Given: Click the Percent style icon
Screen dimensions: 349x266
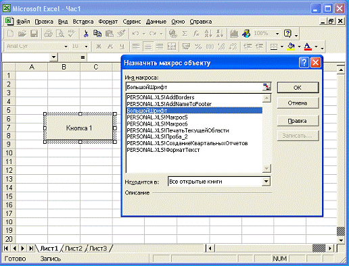Looking at the screenshot, I should (198, 47).
